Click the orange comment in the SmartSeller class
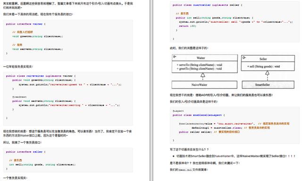302x181 pixels. click(x=182, y=14)
